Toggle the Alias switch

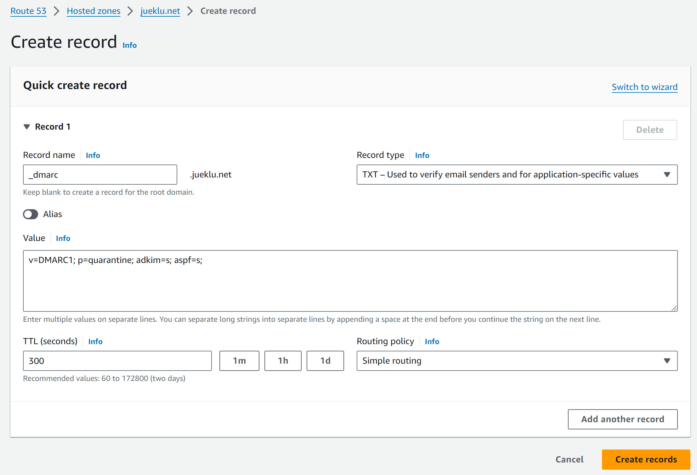pos(31,214)
